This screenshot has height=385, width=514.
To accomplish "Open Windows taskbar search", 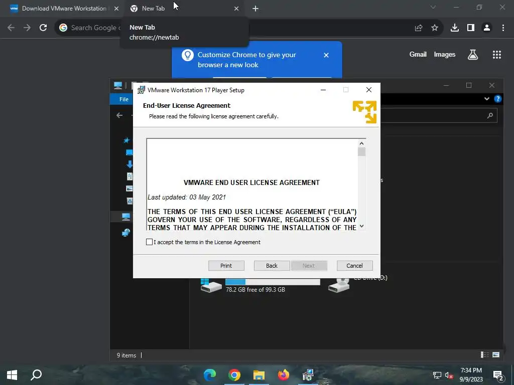I will pos(36,375).
